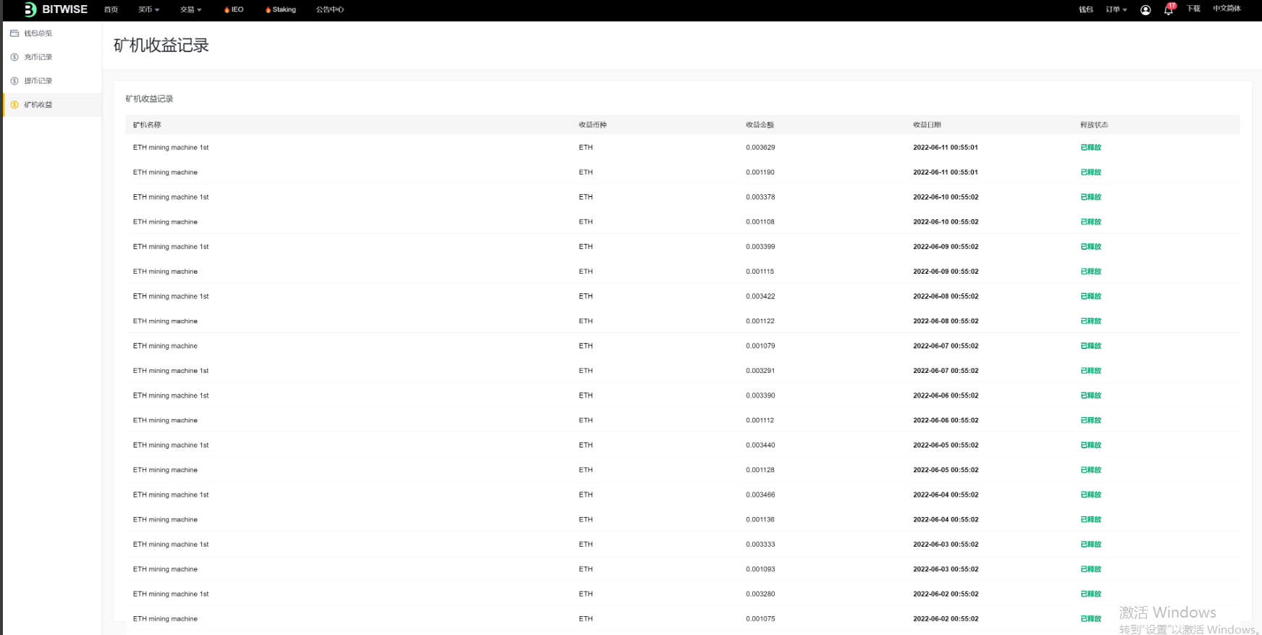The image size is (1262, 635).
Task: Click the 下载 download link
Action: [1193, 9]
